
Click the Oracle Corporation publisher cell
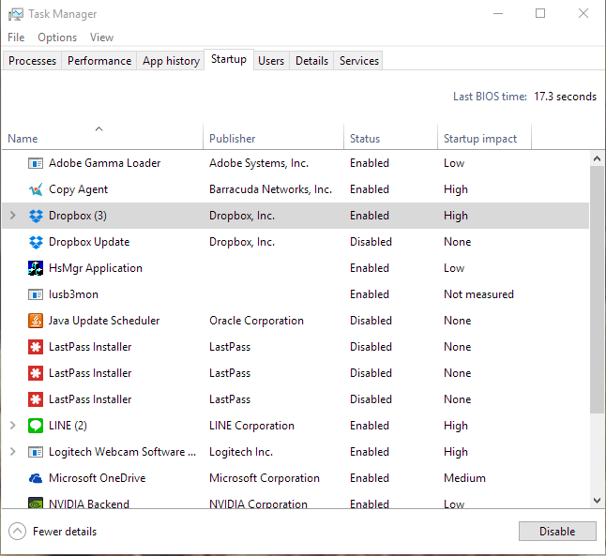(x=256, y=321)
